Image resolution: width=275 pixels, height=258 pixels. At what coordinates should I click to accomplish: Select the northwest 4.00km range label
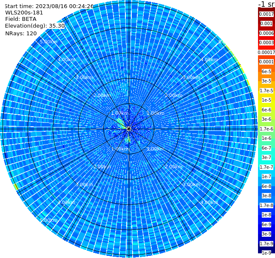tap(66, 60)
